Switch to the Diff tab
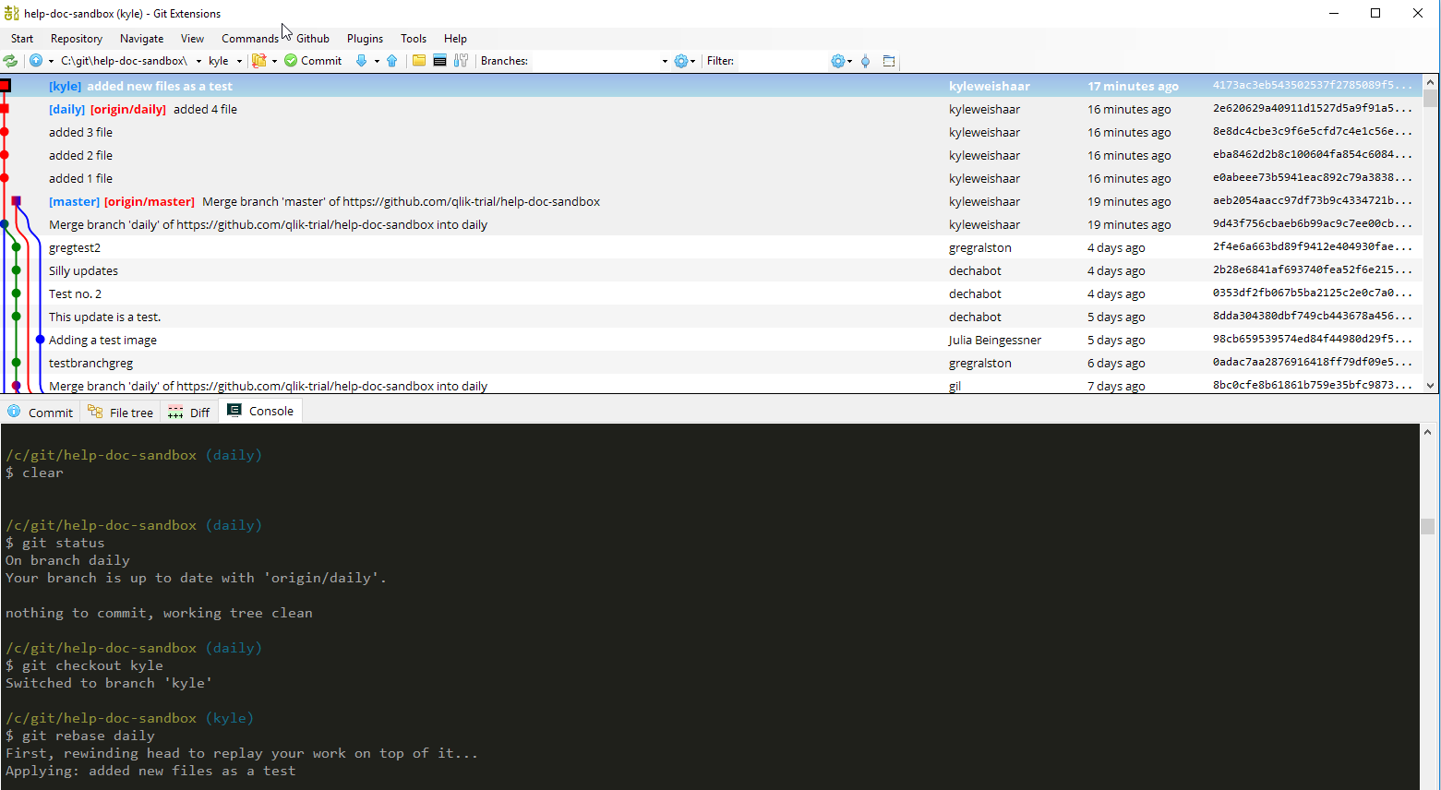Image resolution: width=1441 pixels, height=790 pixels. (189, 413)
